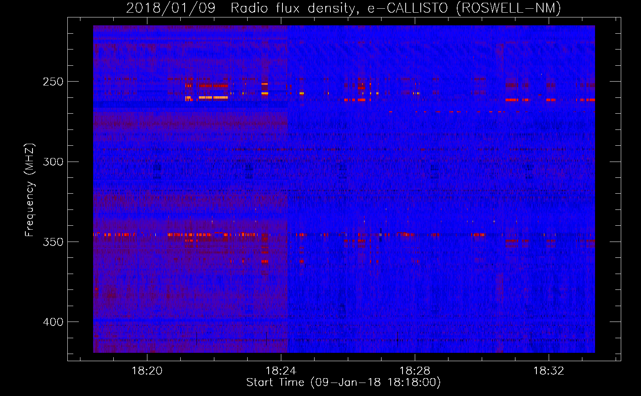Click the 300 frequency tick label
641x396 pixels.
[53, 162]
